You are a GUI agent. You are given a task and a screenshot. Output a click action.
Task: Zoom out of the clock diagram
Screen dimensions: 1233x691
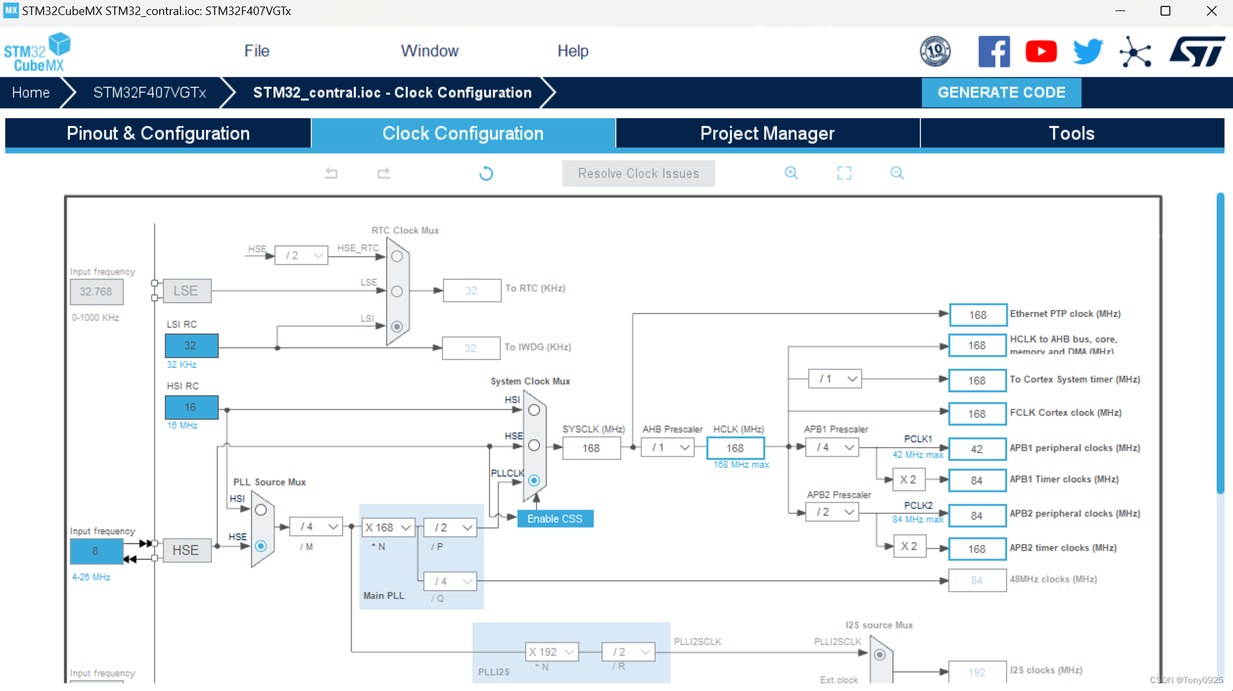pos(897,173)
